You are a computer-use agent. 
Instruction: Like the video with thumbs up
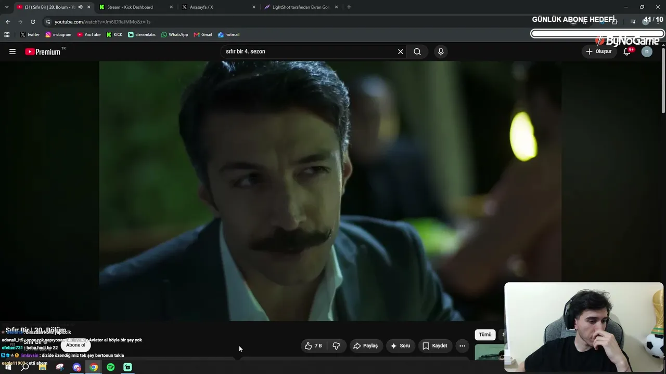tap(313, 345)
